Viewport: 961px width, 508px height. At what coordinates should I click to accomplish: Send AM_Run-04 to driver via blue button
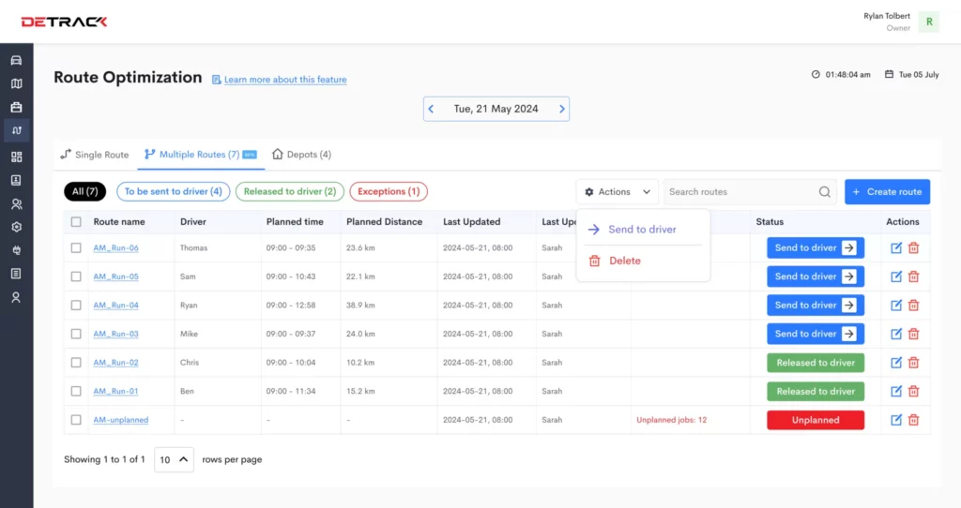coord(816,306)
